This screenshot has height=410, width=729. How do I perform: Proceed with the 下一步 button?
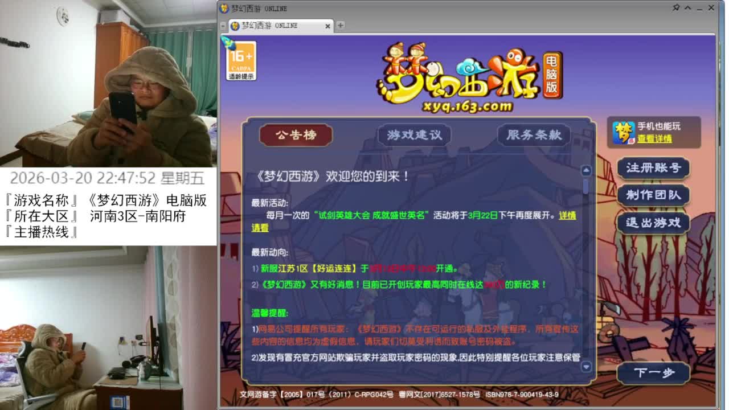click(x=654, y=373)
